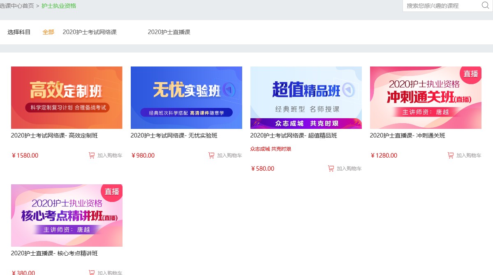The height and width of the screenshot is (275, 493).
Task: Click cart icon for 无忧实验班 course
Action: 211,156
